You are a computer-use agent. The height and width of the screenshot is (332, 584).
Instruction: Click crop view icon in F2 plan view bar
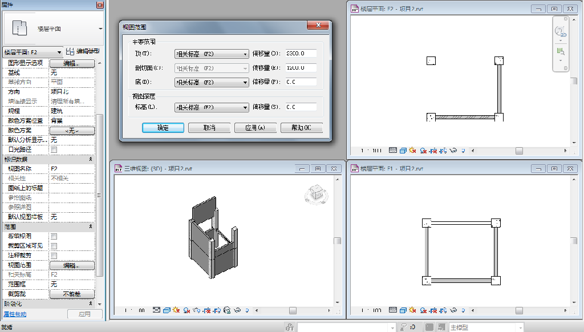point(433,151)
